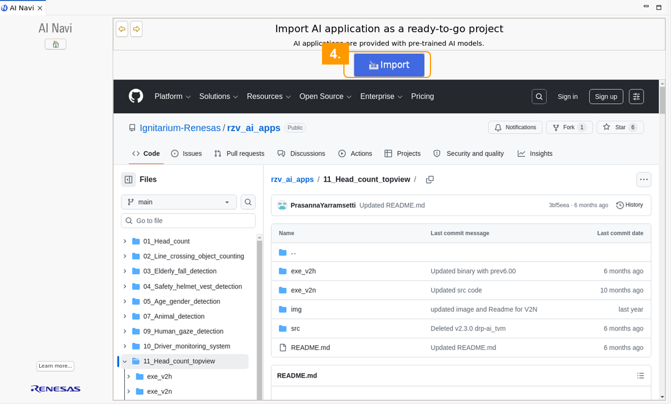
Task: Open PrasannaYarramsetti's avatar
Action: [282, 205]
